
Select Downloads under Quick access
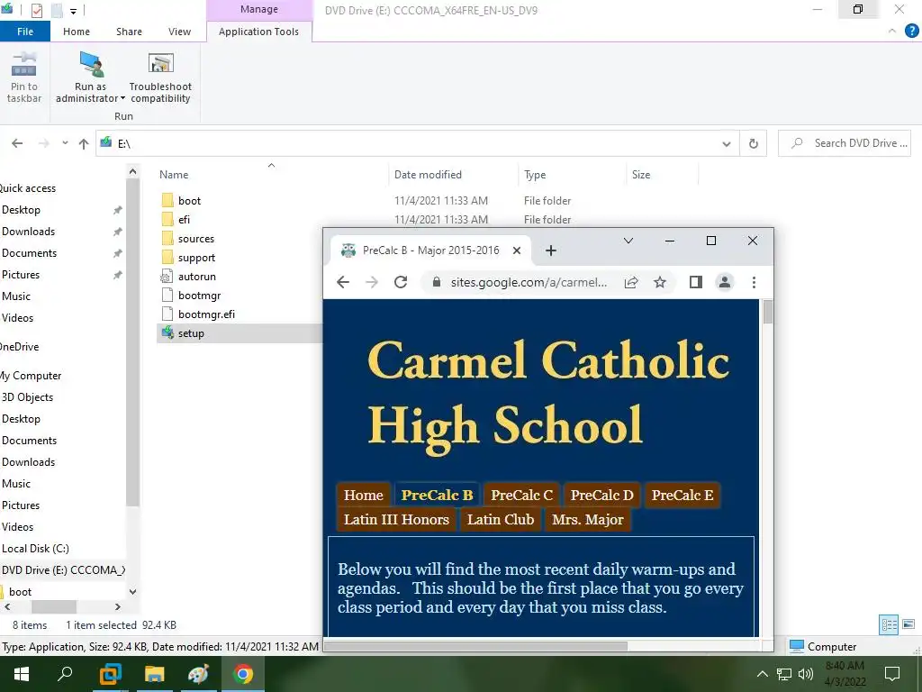[28, 232]
